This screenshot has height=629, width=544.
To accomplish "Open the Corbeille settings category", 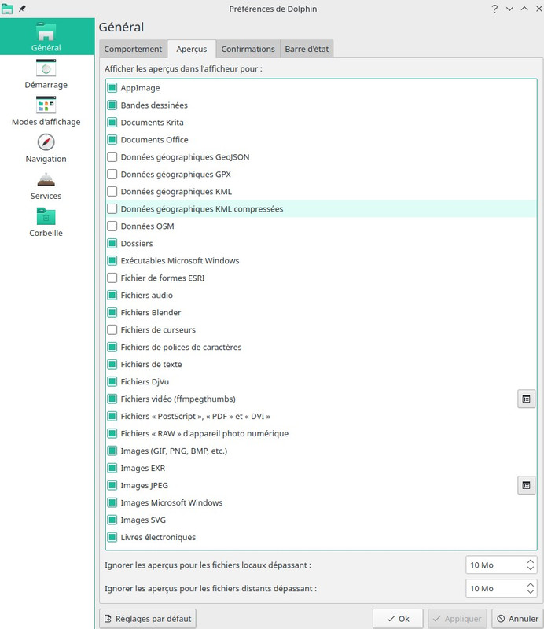I will [x=46, y=222].
